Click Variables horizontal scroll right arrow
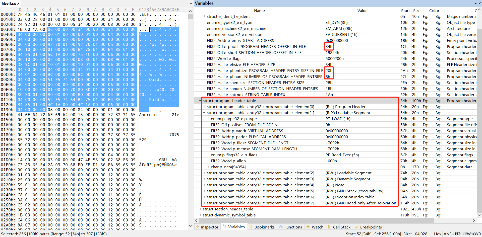This screenshot has width=482, height=237. [x=474, y=221]
